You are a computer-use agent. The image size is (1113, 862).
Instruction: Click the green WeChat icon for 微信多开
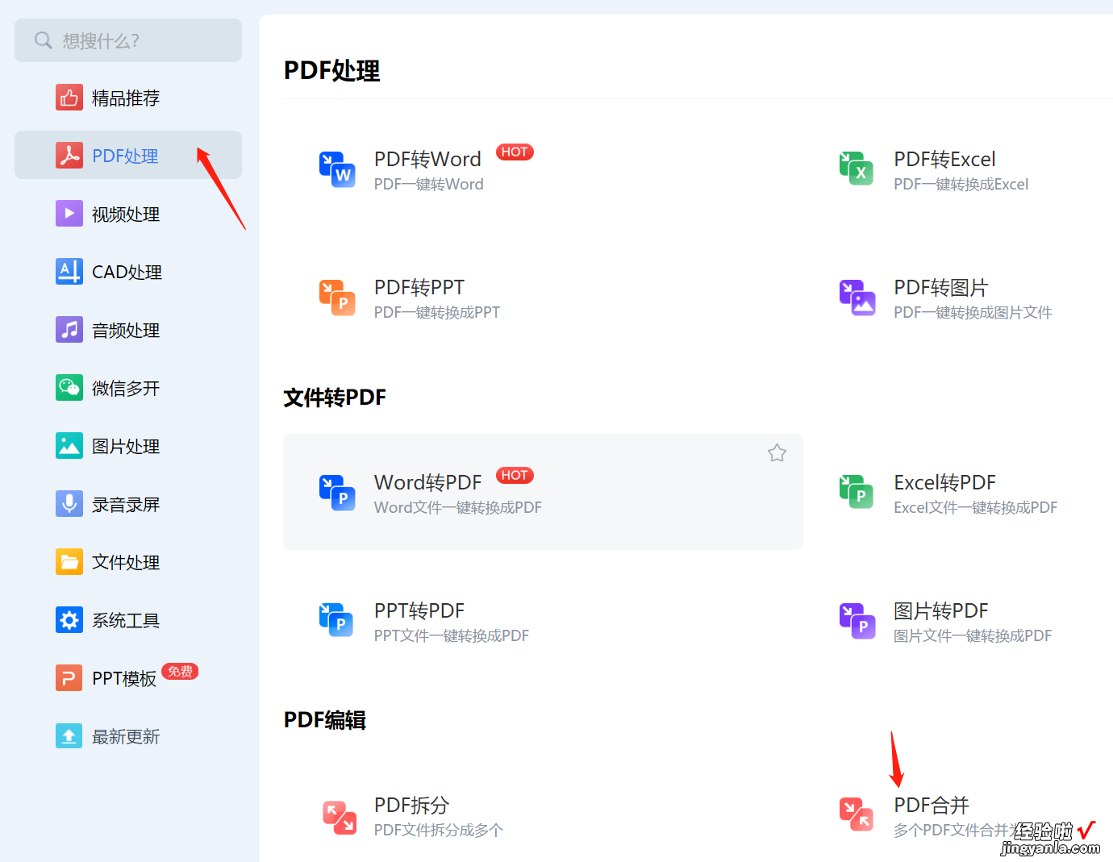pos(69,388)
